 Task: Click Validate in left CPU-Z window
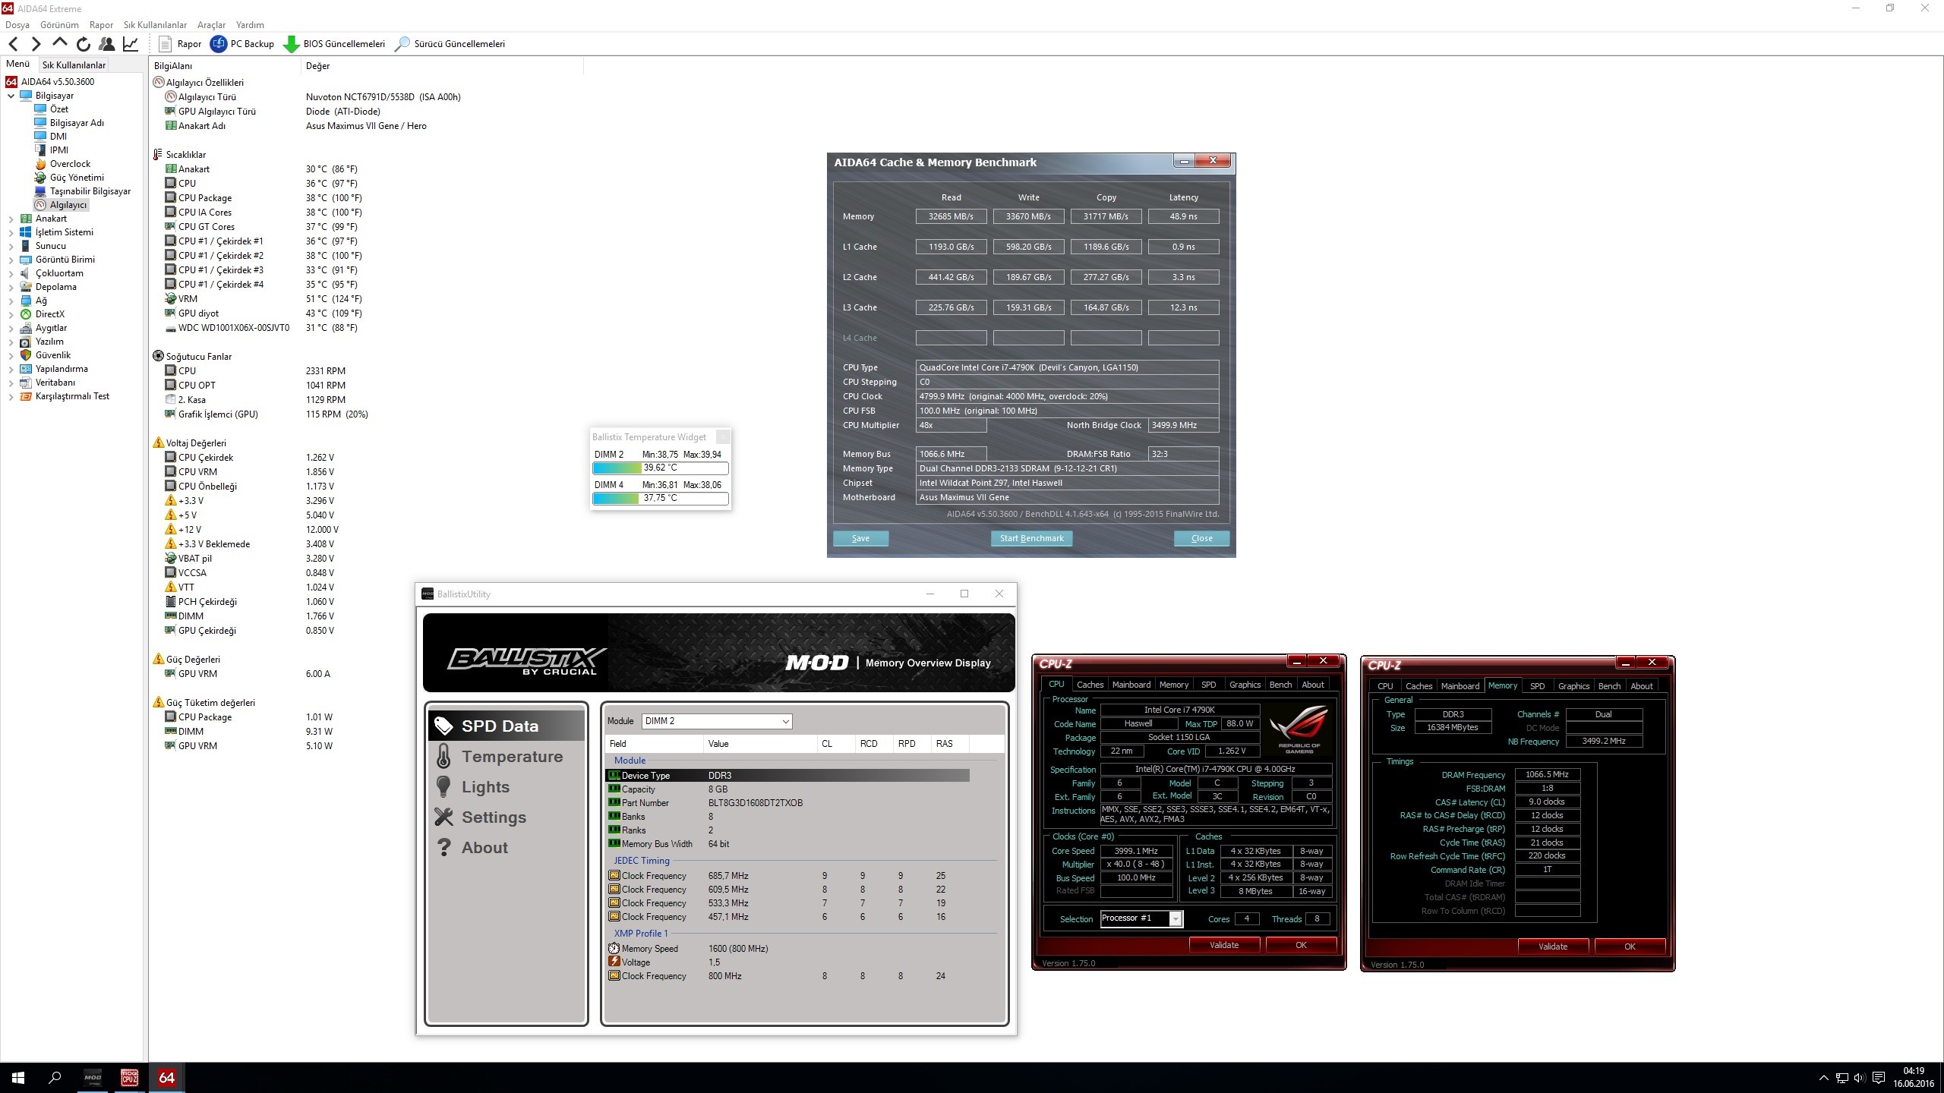pyautogui.click(x=1224, y=945)
